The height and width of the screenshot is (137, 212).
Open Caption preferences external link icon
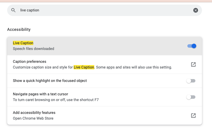pos(193,65)
